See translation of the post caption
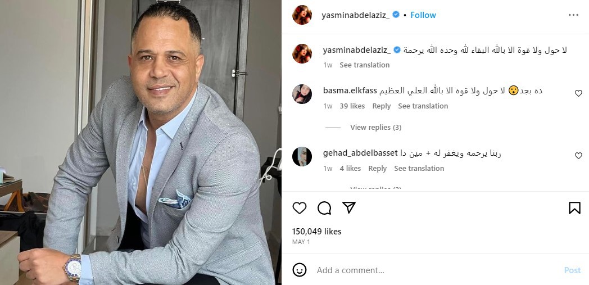 (x=364, y=65)
